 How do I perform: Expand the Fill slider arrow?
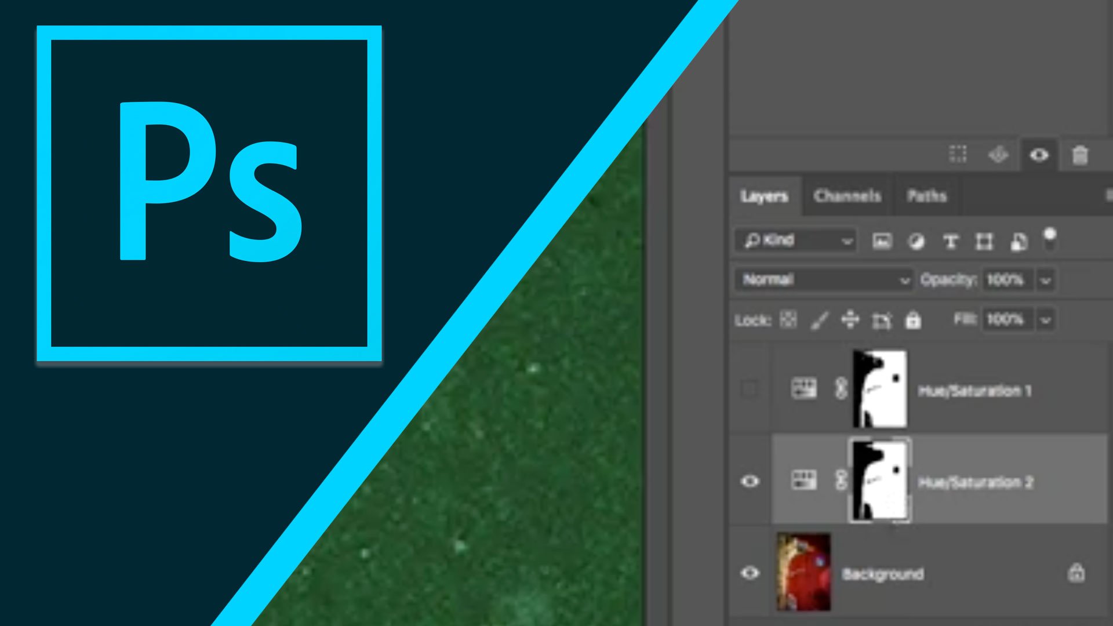coord(1045,320)
